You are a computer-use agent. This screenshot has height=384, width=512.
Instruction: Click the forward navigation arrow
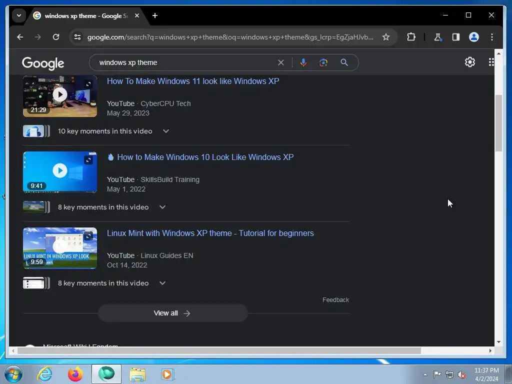pyautogui.click(x=38, y=37)
